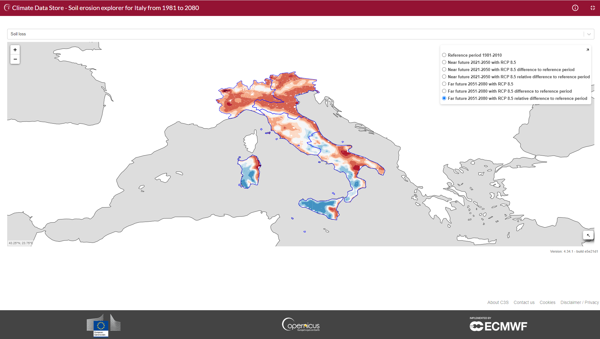Collapse the layer selection panel arrow
The height and width of the screenshot is (339, 600).
[x=587, y=50]
